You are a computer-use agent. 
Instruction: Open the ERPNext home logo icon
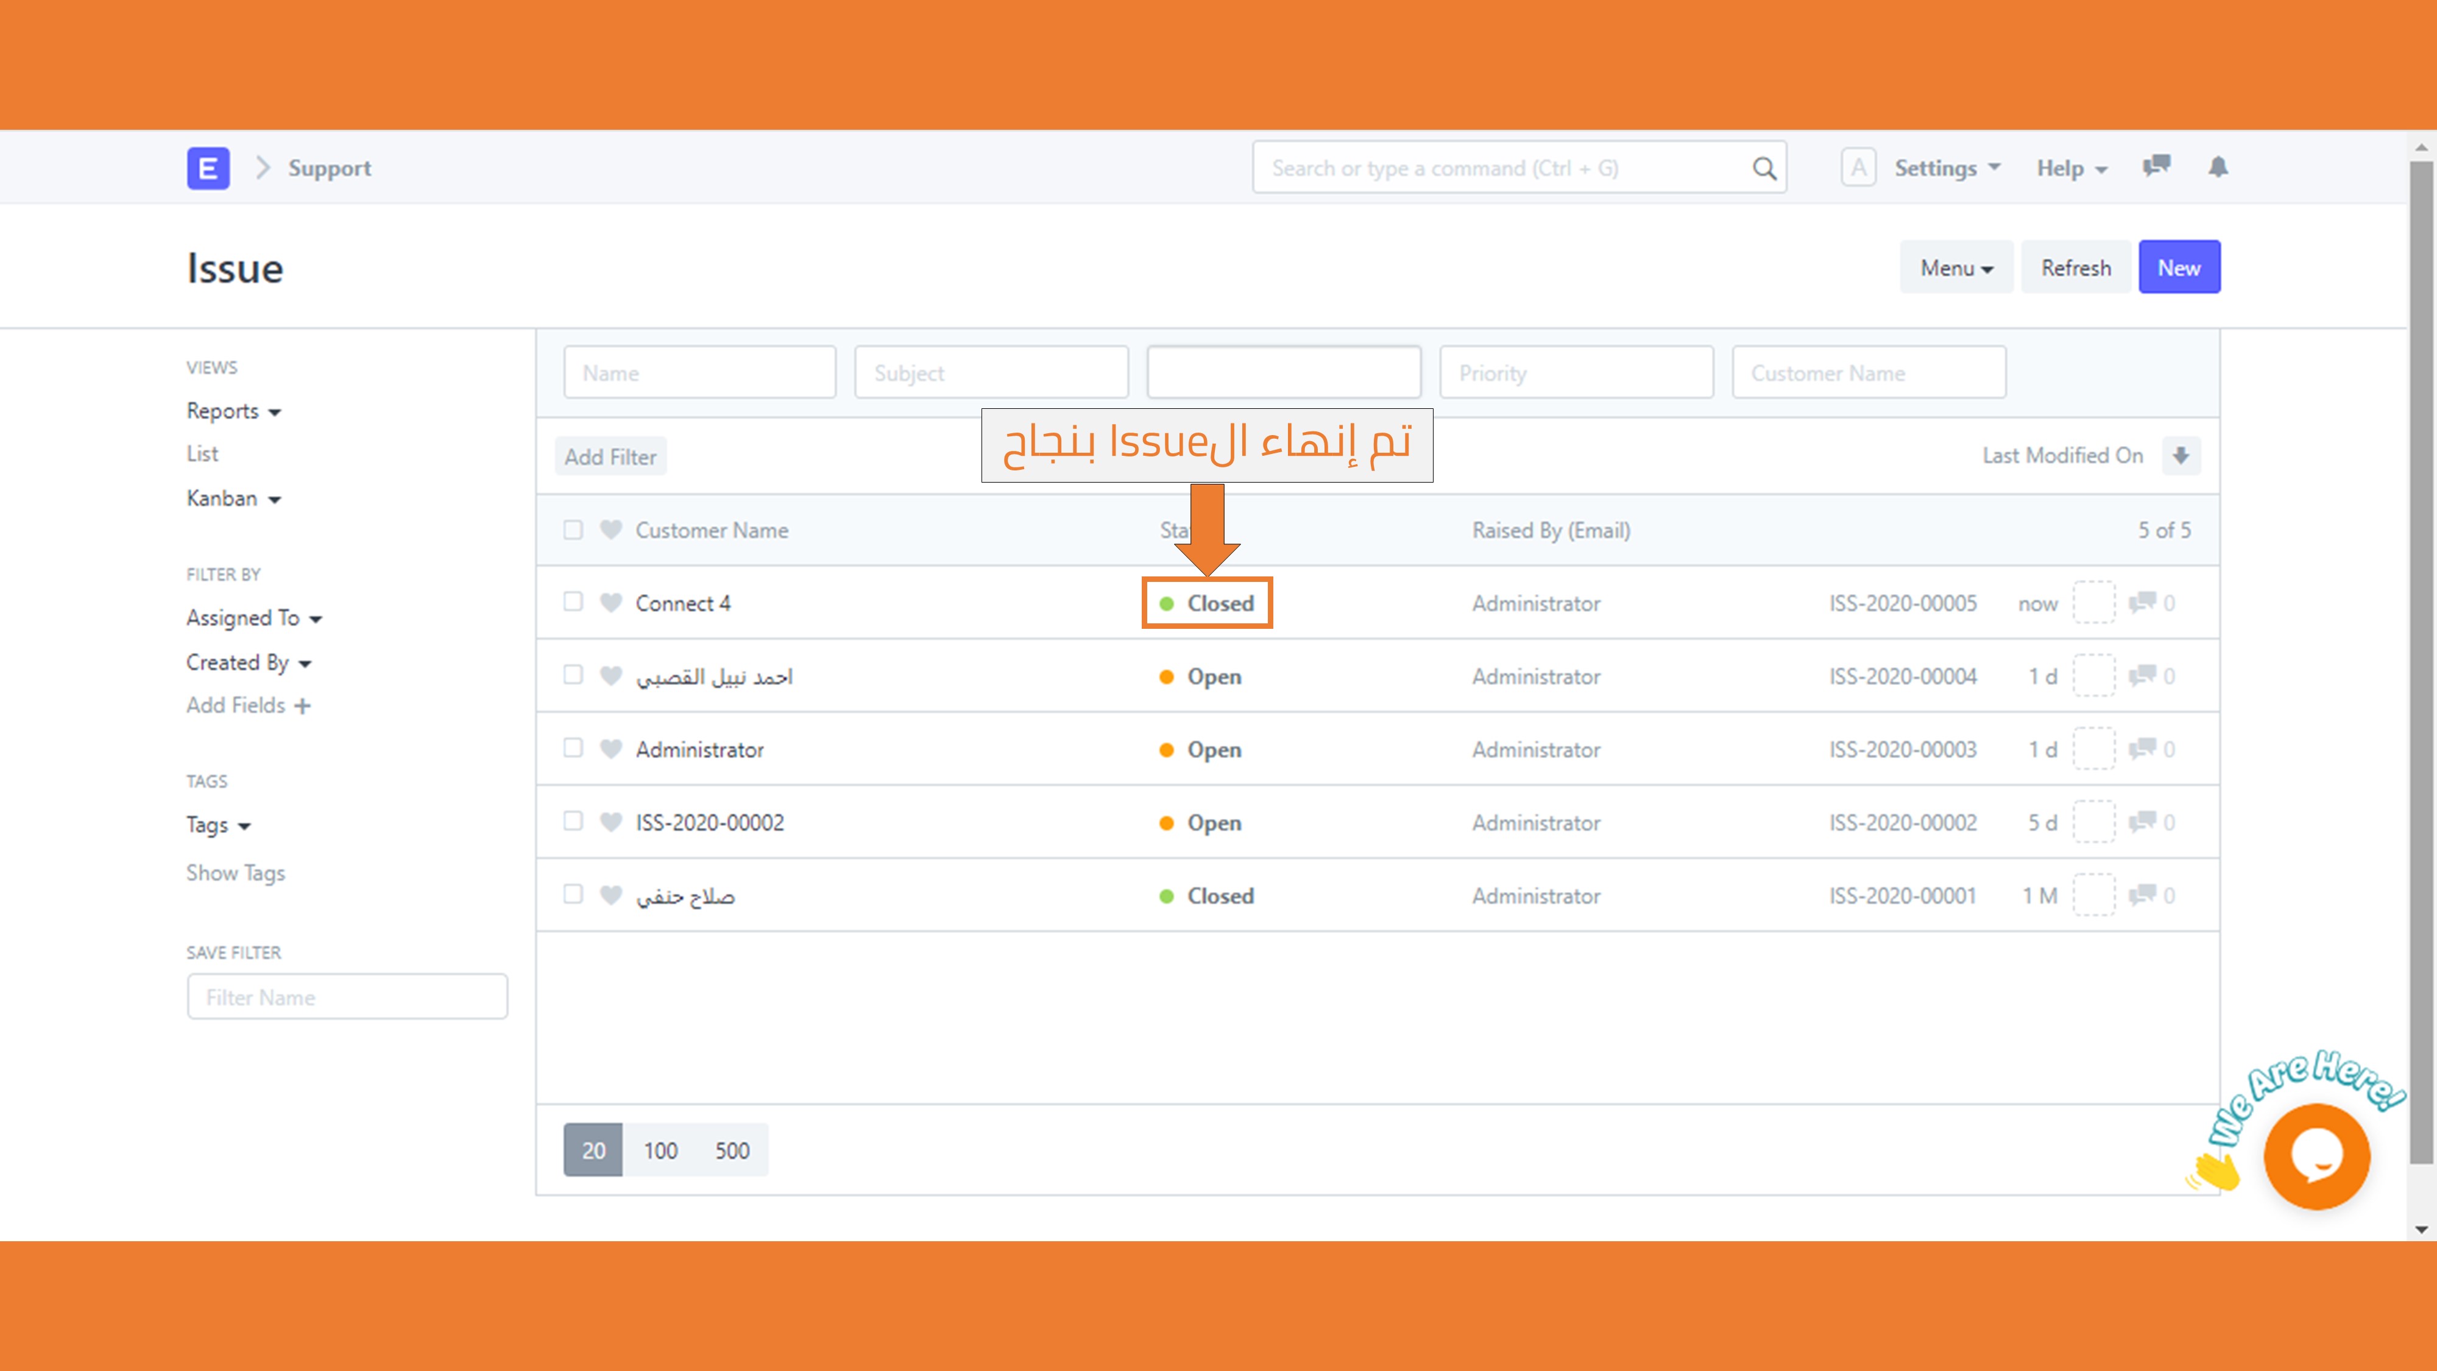[208, 168]
